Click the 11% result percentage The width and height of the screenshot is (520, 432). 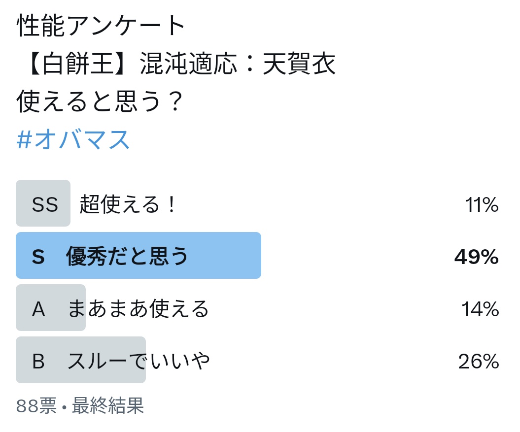click(482, 204)
